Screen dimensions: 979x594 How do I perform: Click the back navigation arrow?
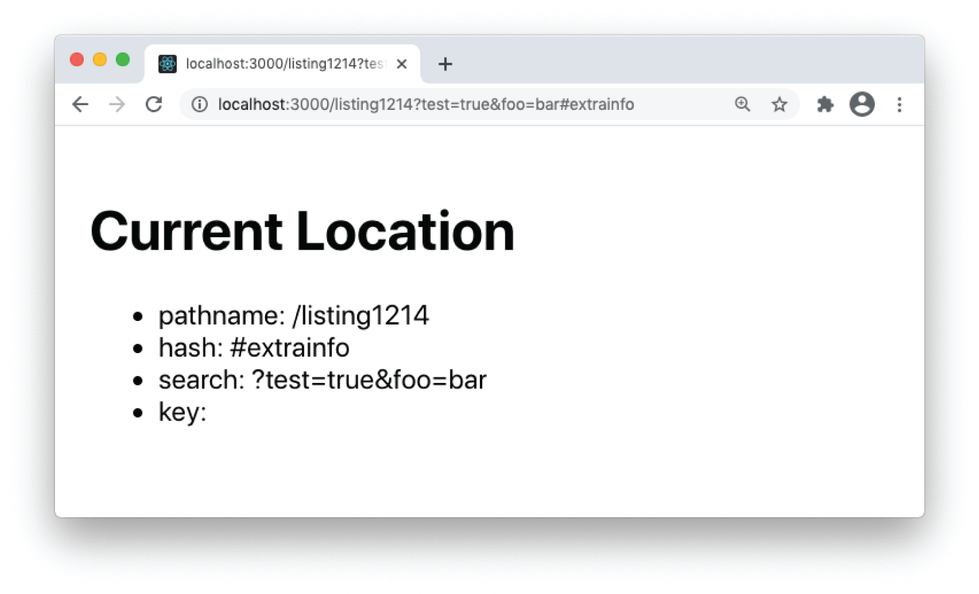pyautogui.click(x=80, y=104)
